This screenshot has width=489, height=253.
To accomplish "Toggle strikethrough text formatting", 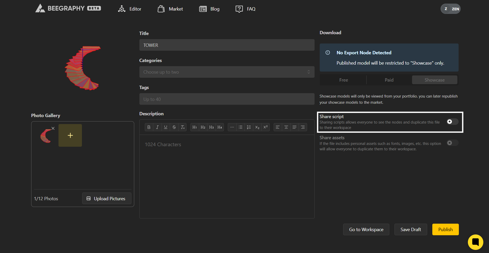I will point(174,127).
